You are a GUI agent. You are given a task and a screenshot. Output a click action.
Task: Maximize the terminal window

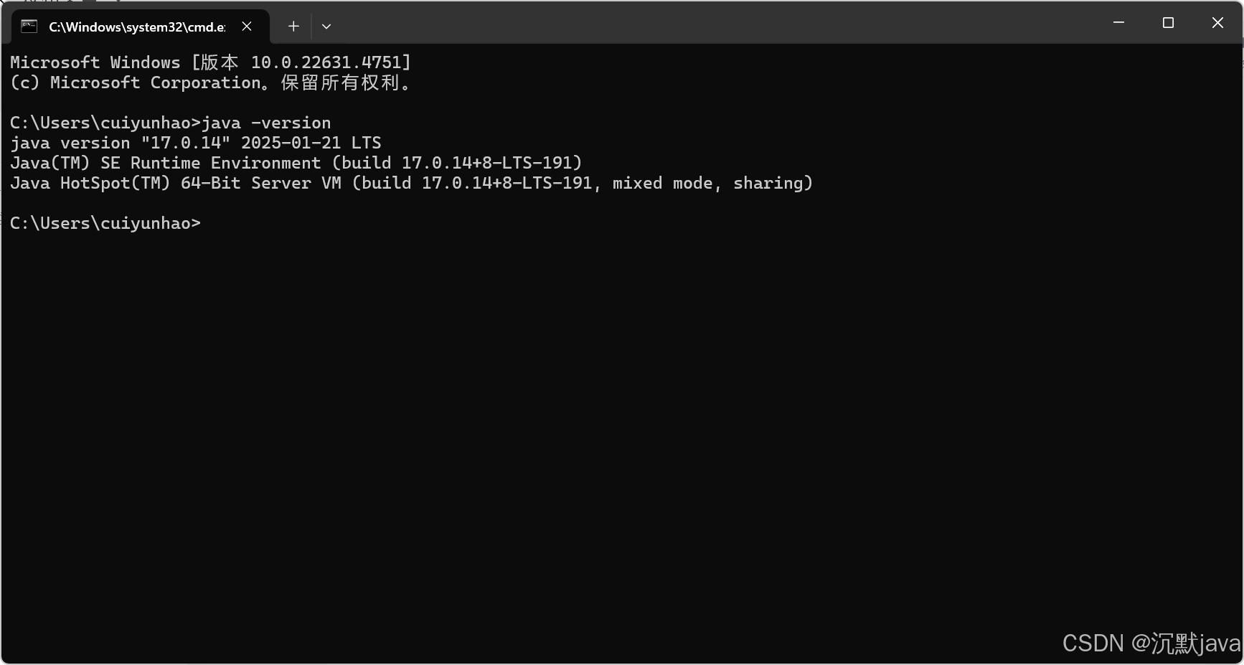(x=1168, y=23)
